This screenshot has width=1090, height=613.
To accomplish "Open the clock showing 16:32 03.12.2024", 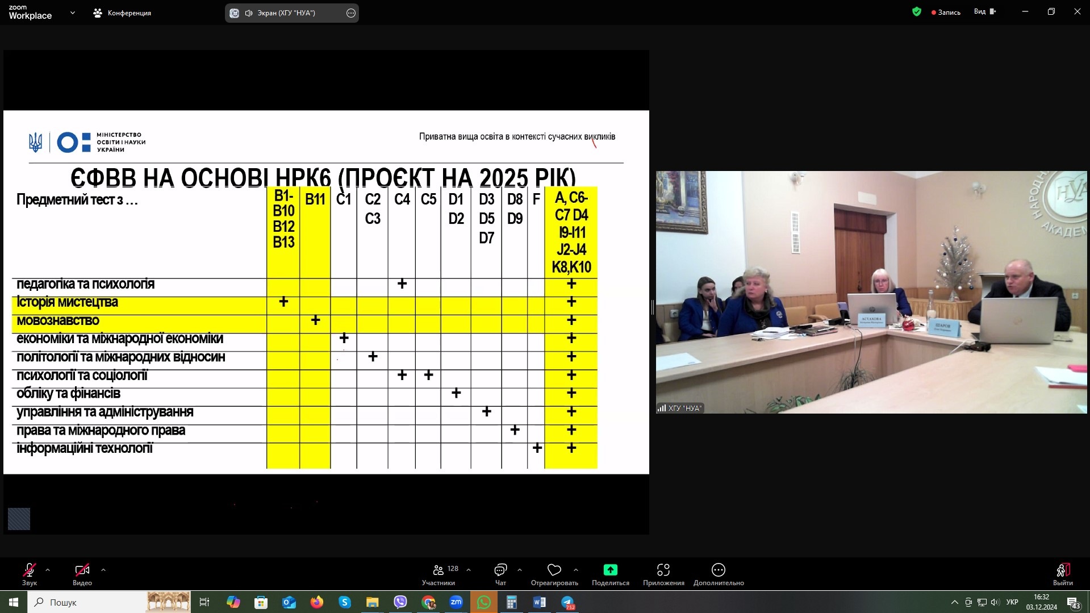I will (1042, 602).
